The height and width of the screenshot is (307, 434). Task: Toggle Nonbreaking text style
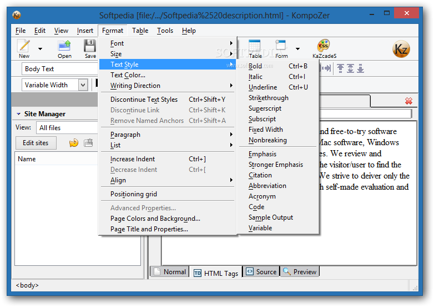click(277, 140)
